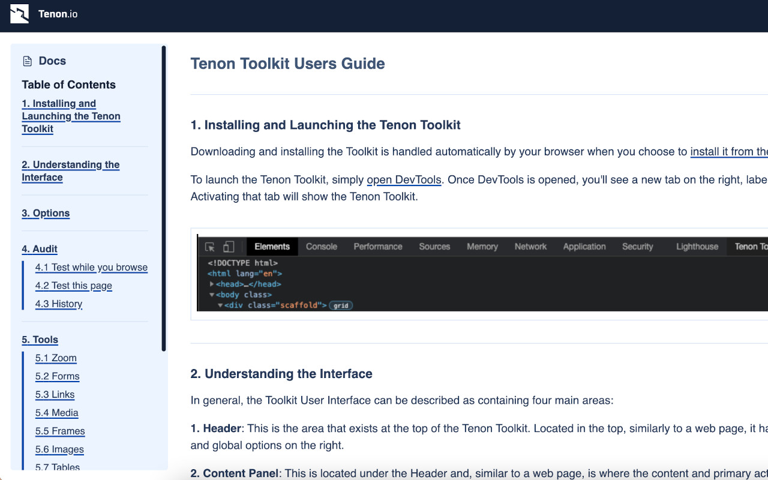Jump to 5.6 Images
768x480 pixels.
[59, 449]
